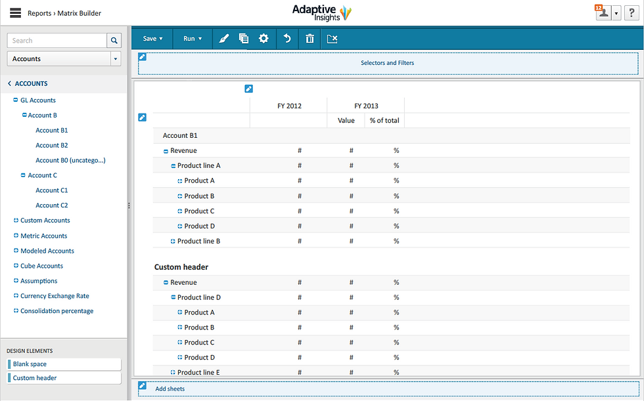Open the help question mark button

coord(632,12)
